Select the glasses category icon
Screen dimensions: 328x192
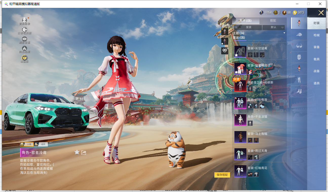[299, 46]
